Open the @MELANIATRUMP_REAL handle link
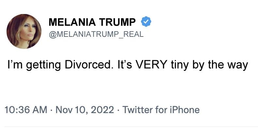258x132 pixels. point(96,34)
